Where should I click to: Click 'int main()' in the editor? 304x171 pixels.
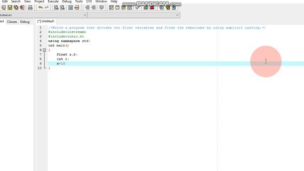pyautogui.click(x=58, y=46)
